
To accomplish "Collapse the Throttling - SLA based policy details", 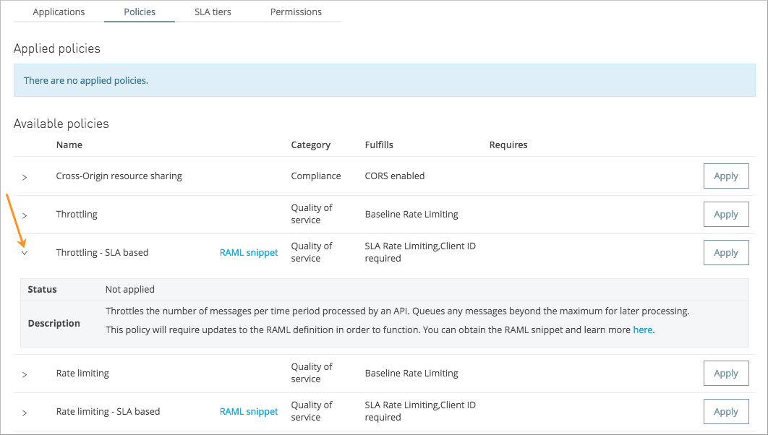I will pos(25,252).
